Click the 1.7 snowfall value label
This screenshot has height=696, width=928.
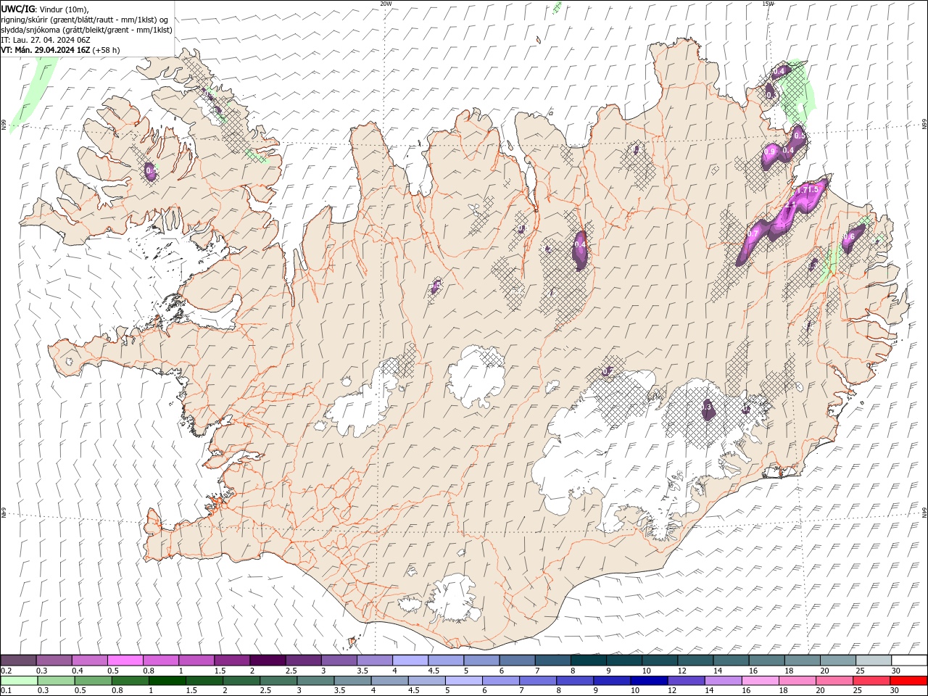point(802,189)
